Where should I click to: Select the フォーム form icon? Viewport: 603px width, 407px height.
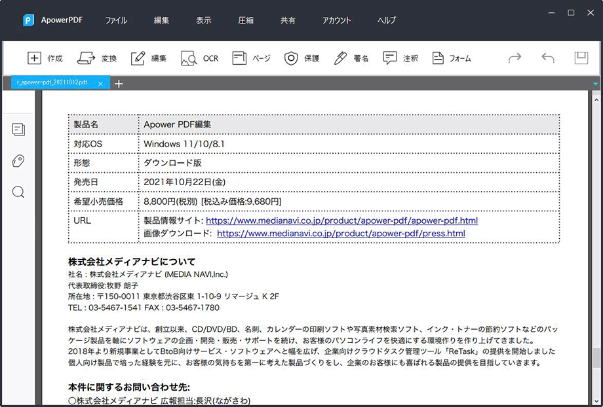[438, 58]
